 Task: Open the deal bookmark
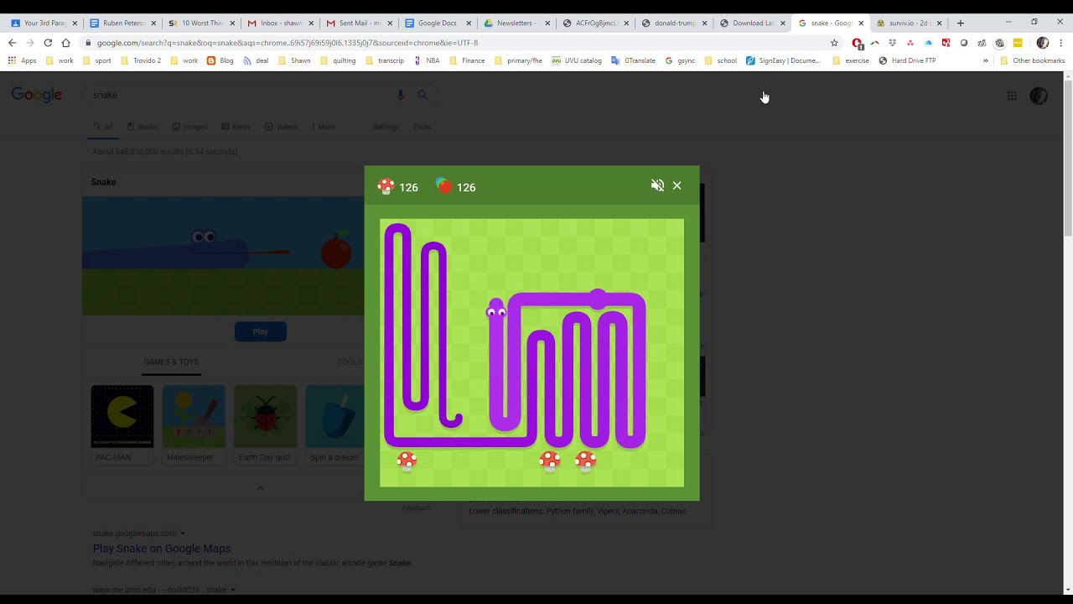[256, 60]
